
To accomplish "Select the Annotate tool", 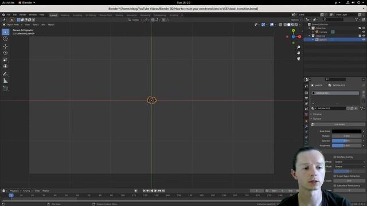I will click(5, 74).
